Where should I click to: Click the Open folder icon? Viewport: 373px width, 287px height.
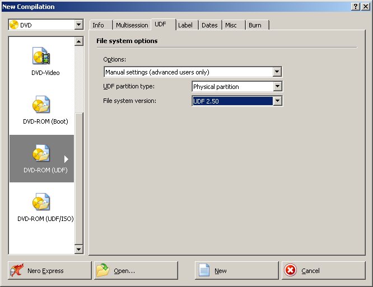(x=102, y=270)
